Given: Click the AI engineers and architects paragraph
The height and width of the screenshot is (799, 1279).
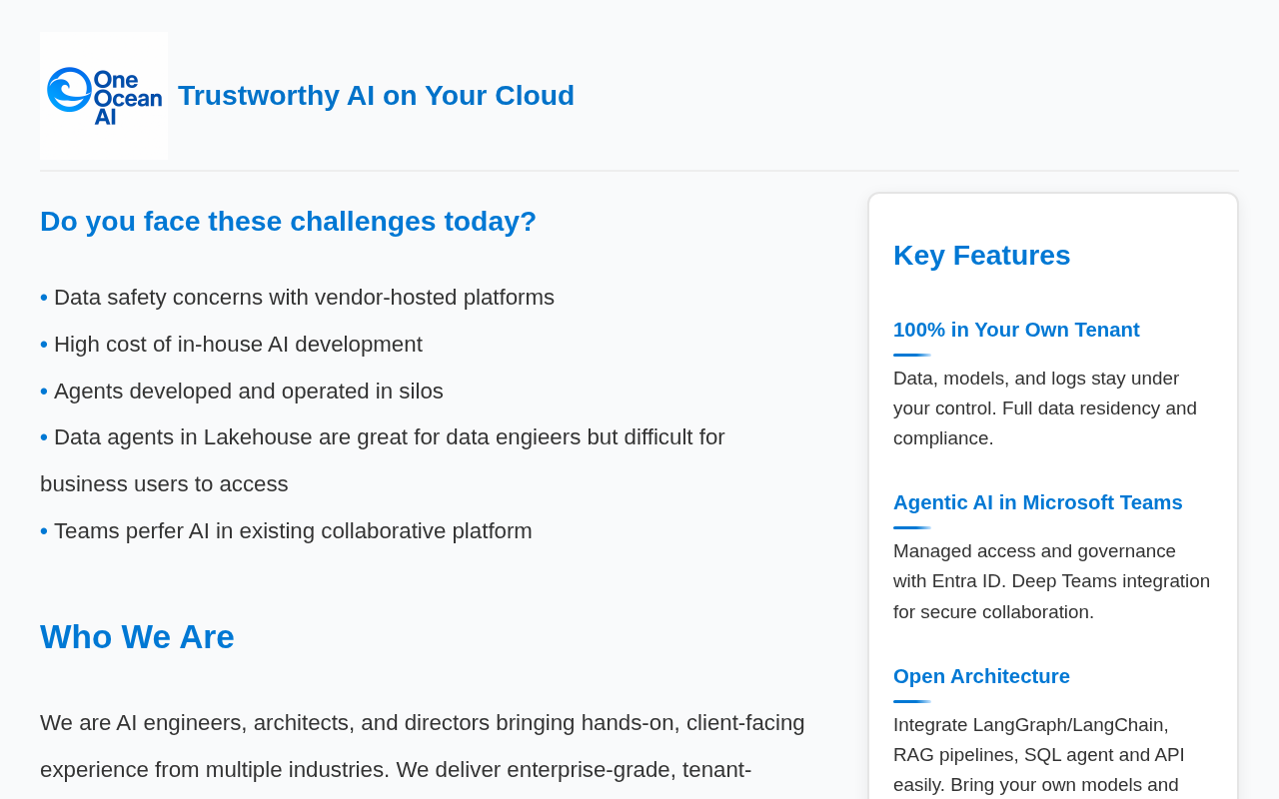Looking at the screenshot, I should pyautogui.click(x=422, y=746).
